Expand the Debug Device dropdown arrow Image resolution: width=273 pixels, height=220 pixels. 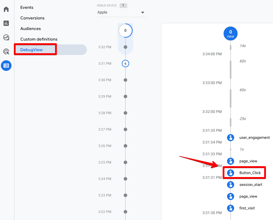[143, 13]
